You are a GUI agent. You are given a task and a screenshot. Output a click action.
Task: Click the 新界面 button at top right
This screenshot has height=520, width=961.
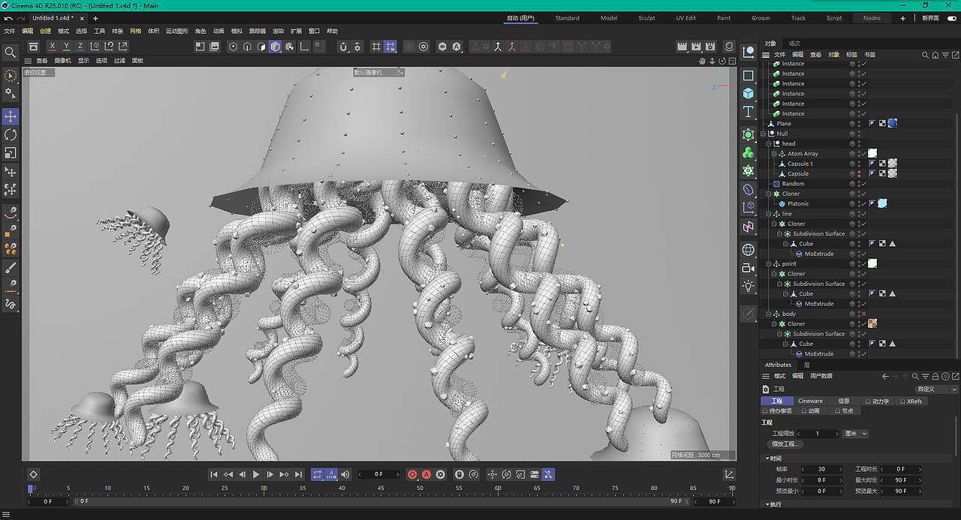pyautogui.click(x=931, y=18)
